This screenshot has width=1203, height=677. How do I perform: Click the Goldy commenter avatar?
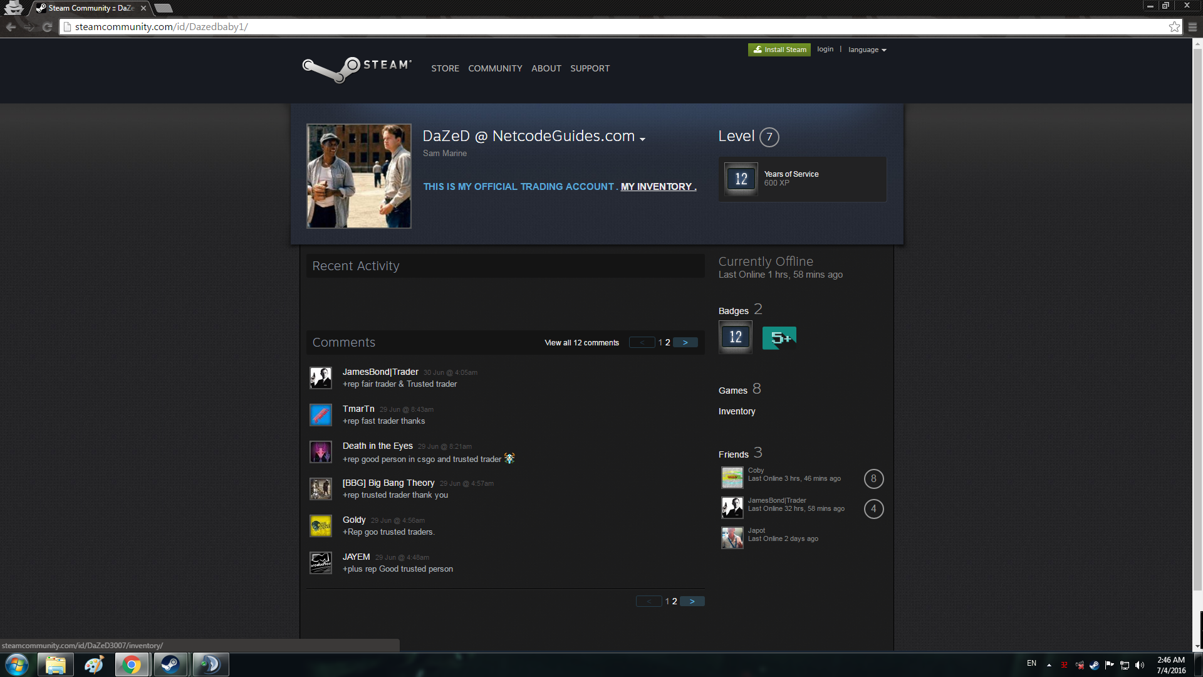321,526
